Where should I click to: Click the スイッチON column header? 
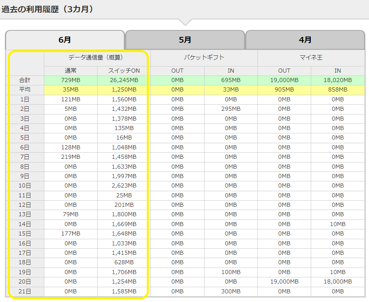click(124, 71)
